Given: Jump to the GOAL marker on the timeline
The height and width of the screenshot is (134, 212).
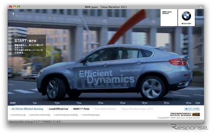Looking at the screenshot, I should tap(198, 103).
